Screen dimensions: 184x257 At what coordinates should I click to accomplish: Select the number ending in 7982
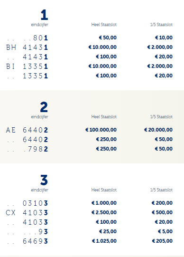pyautogui.click(x=36, y=149)
